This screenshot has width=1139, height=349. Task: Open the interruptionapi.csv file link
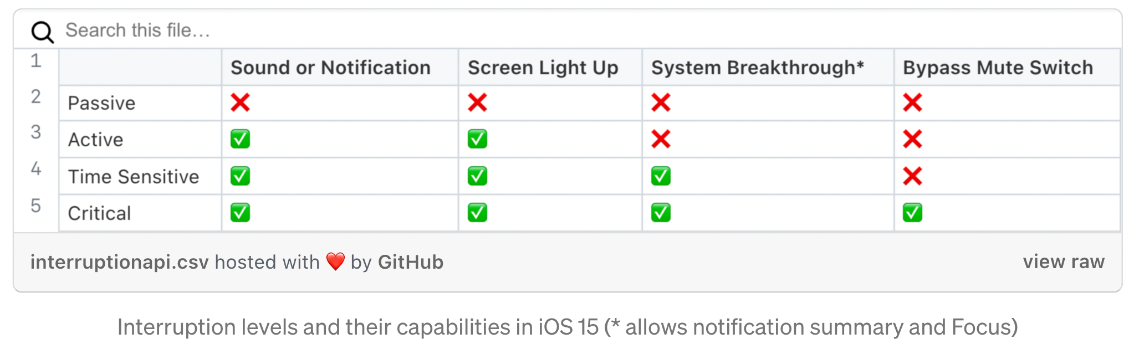(119, 262)
